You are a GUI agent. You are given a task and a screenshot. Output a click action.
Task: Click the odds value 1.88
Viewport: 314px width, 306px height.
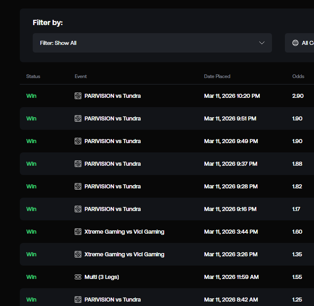click(297, 164)
